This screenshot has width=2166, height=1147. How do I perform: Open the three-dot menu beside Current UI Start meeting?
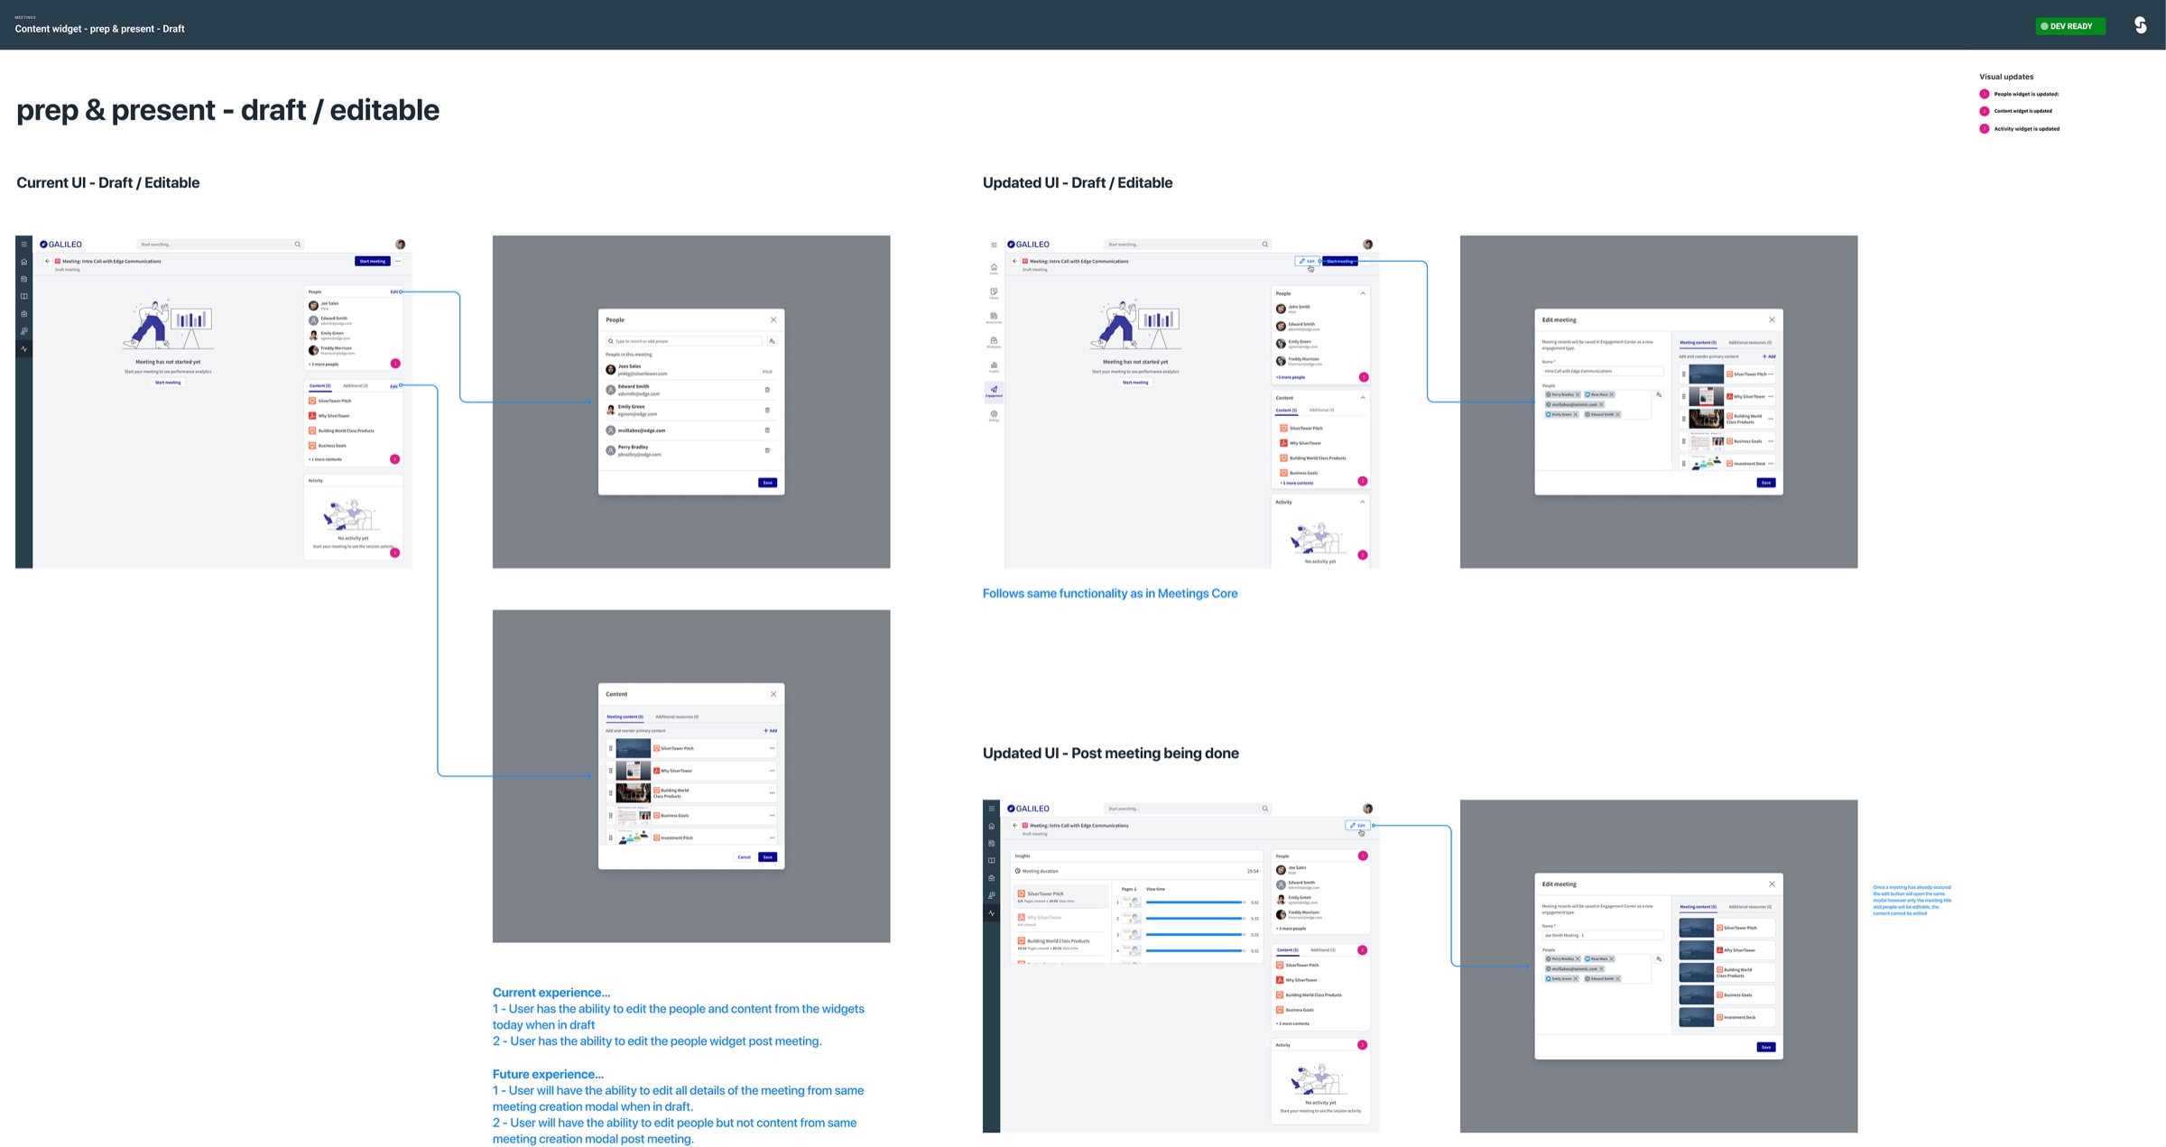click(398, 261)
